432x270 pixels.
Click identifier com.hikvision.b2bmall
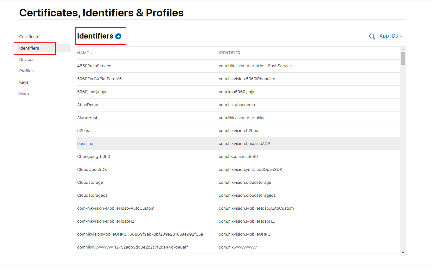240,131
